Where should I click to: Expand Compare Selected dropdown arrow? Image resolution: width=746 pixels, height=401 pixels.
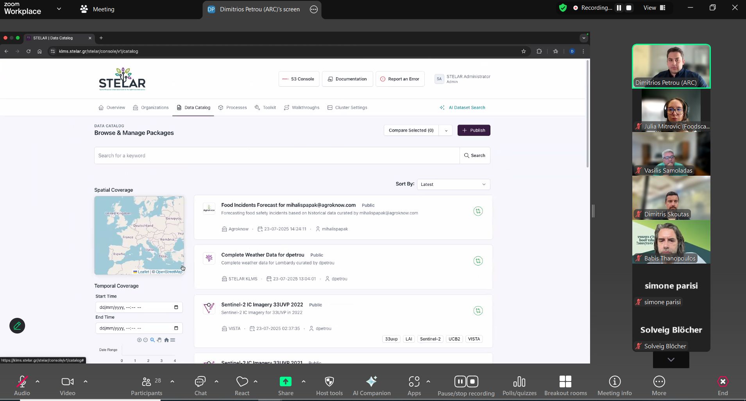(446, 130)
